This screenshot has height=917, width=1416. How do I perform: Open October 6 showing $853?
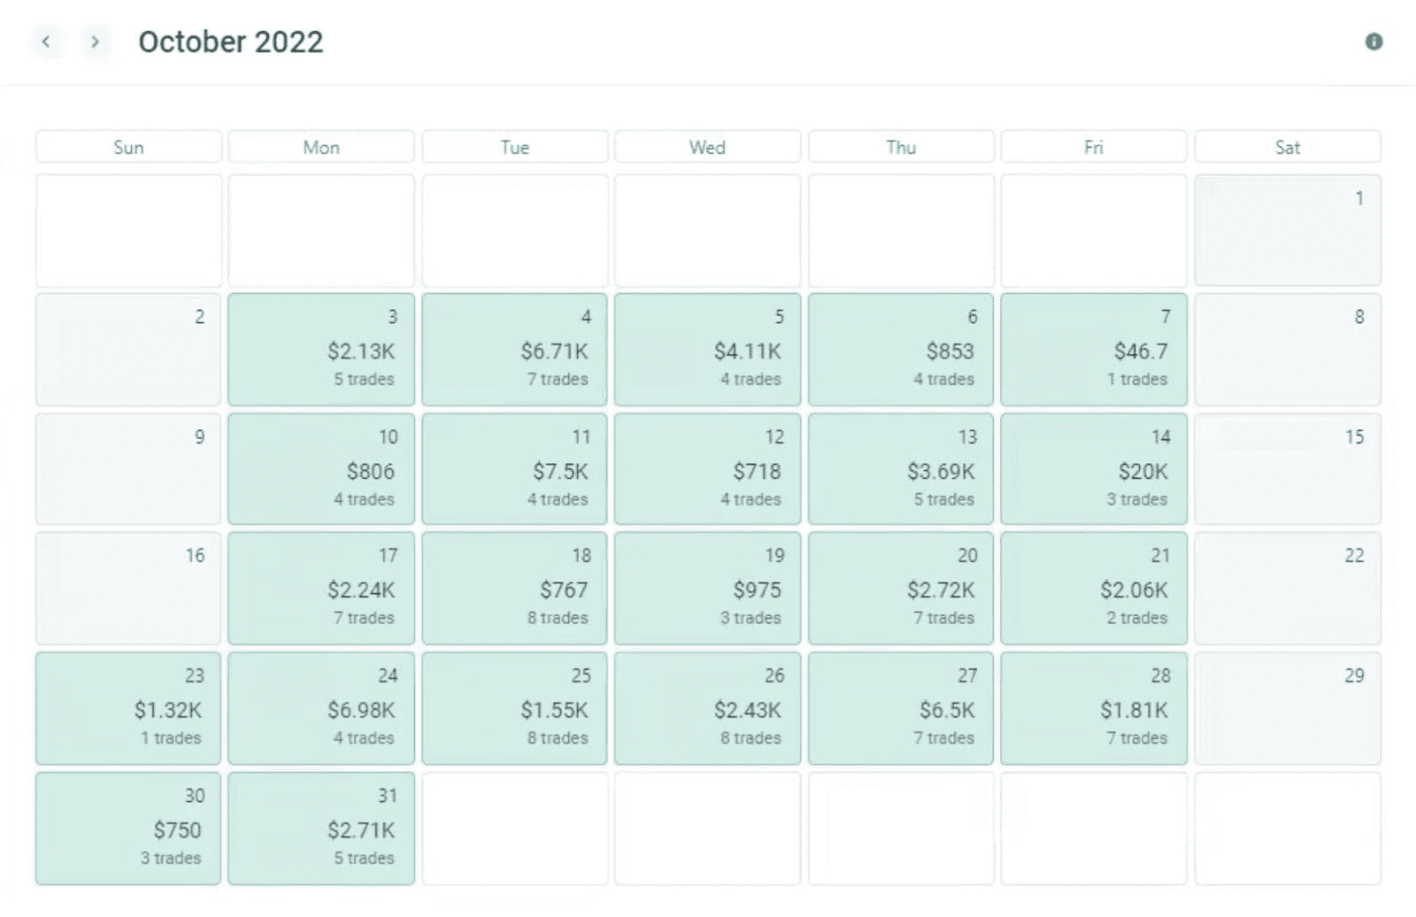(x=901, y=350)
